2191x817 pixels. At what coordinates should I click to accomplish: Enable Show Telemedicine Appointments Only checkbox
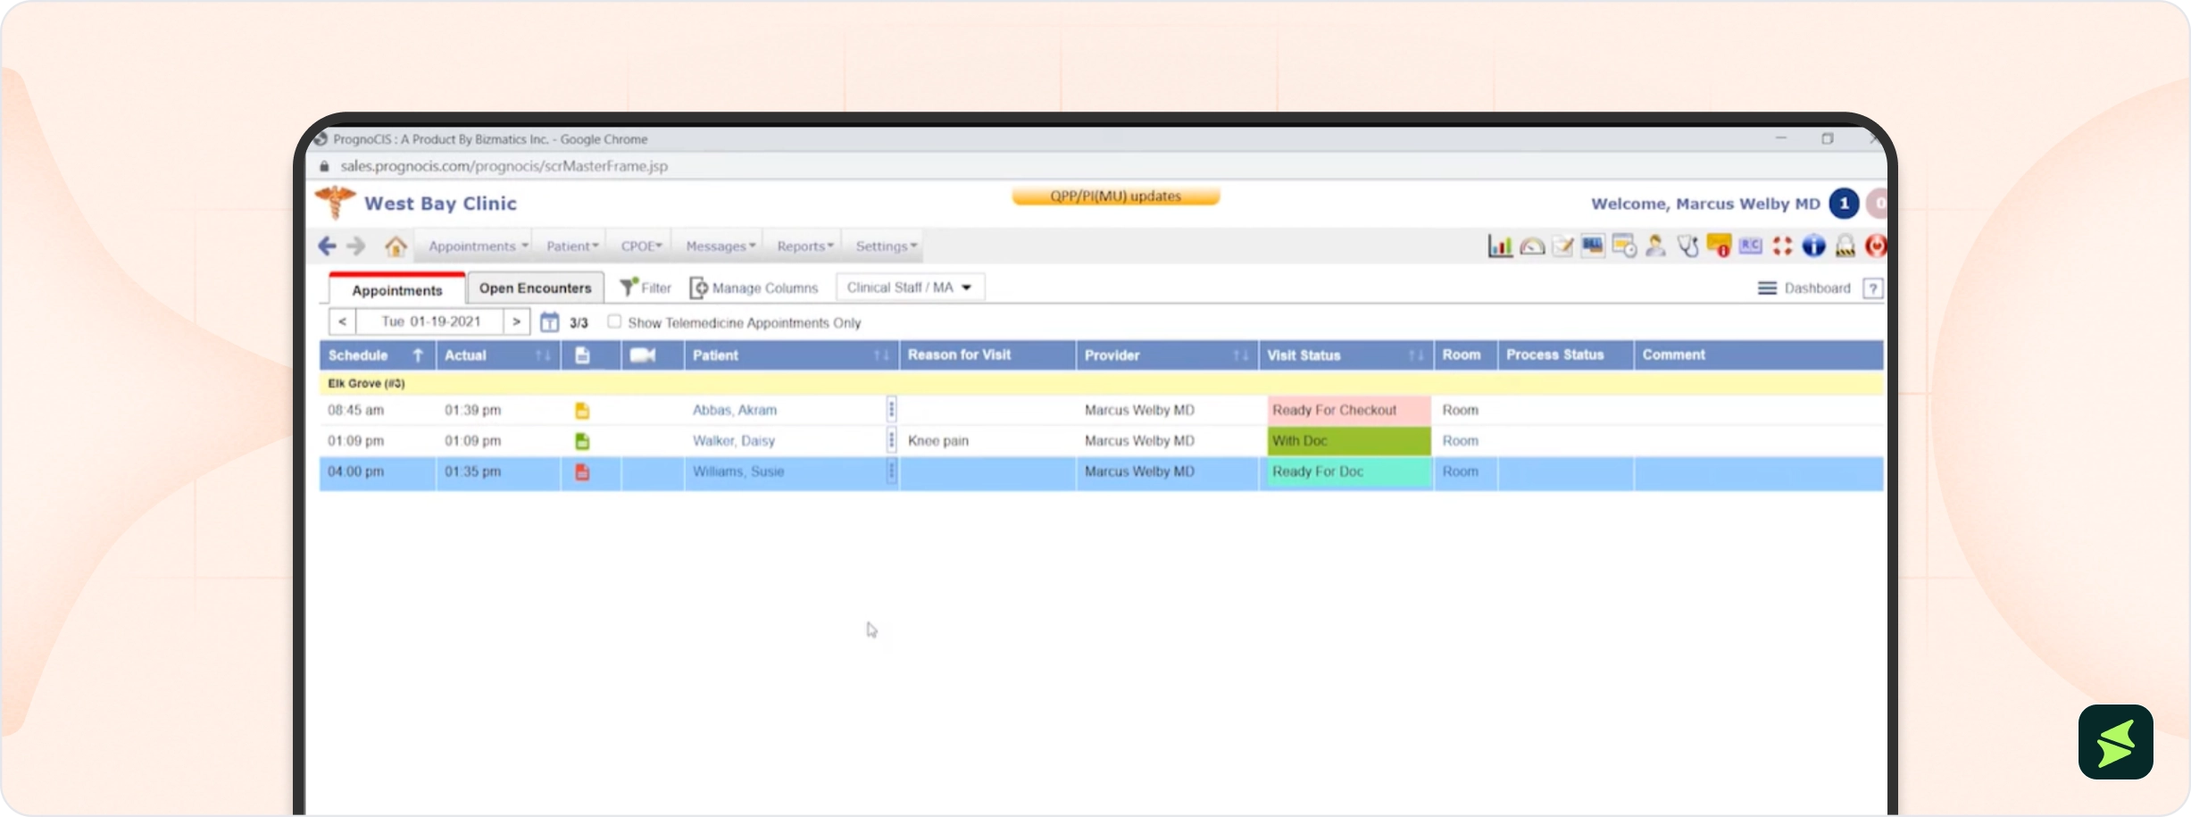click(x=614, y=321)
